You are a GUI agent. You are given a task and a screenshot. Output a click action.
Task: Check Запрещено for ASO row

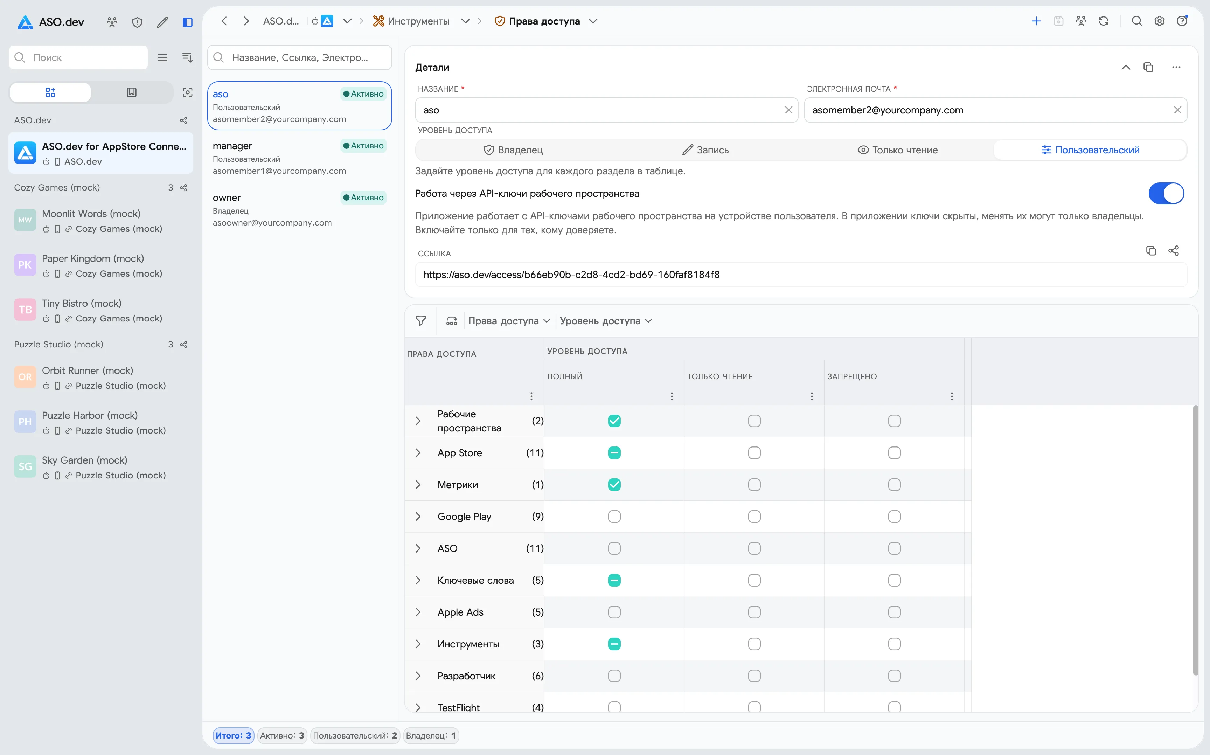pos(894,548)
